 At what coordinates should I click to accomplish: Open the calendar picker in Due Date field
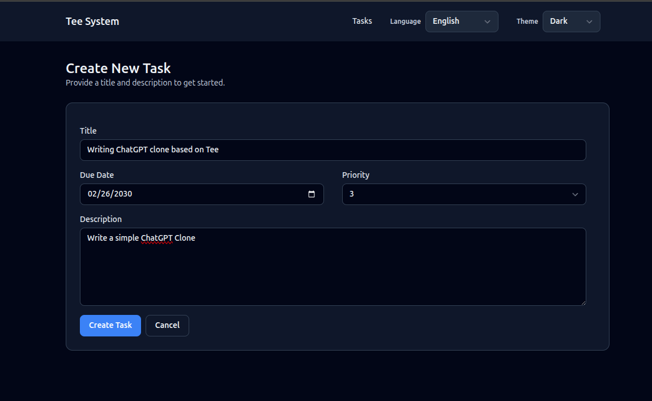(311, 194)
